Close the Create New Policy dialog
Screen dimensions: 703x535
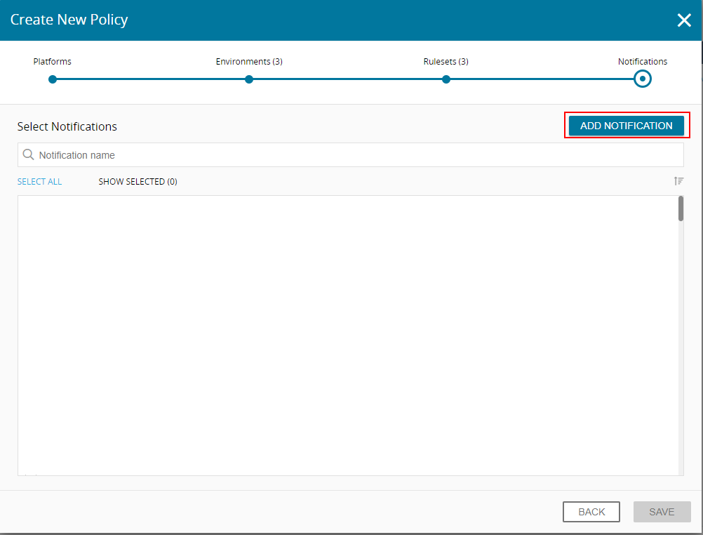click(x=684, y=20)
